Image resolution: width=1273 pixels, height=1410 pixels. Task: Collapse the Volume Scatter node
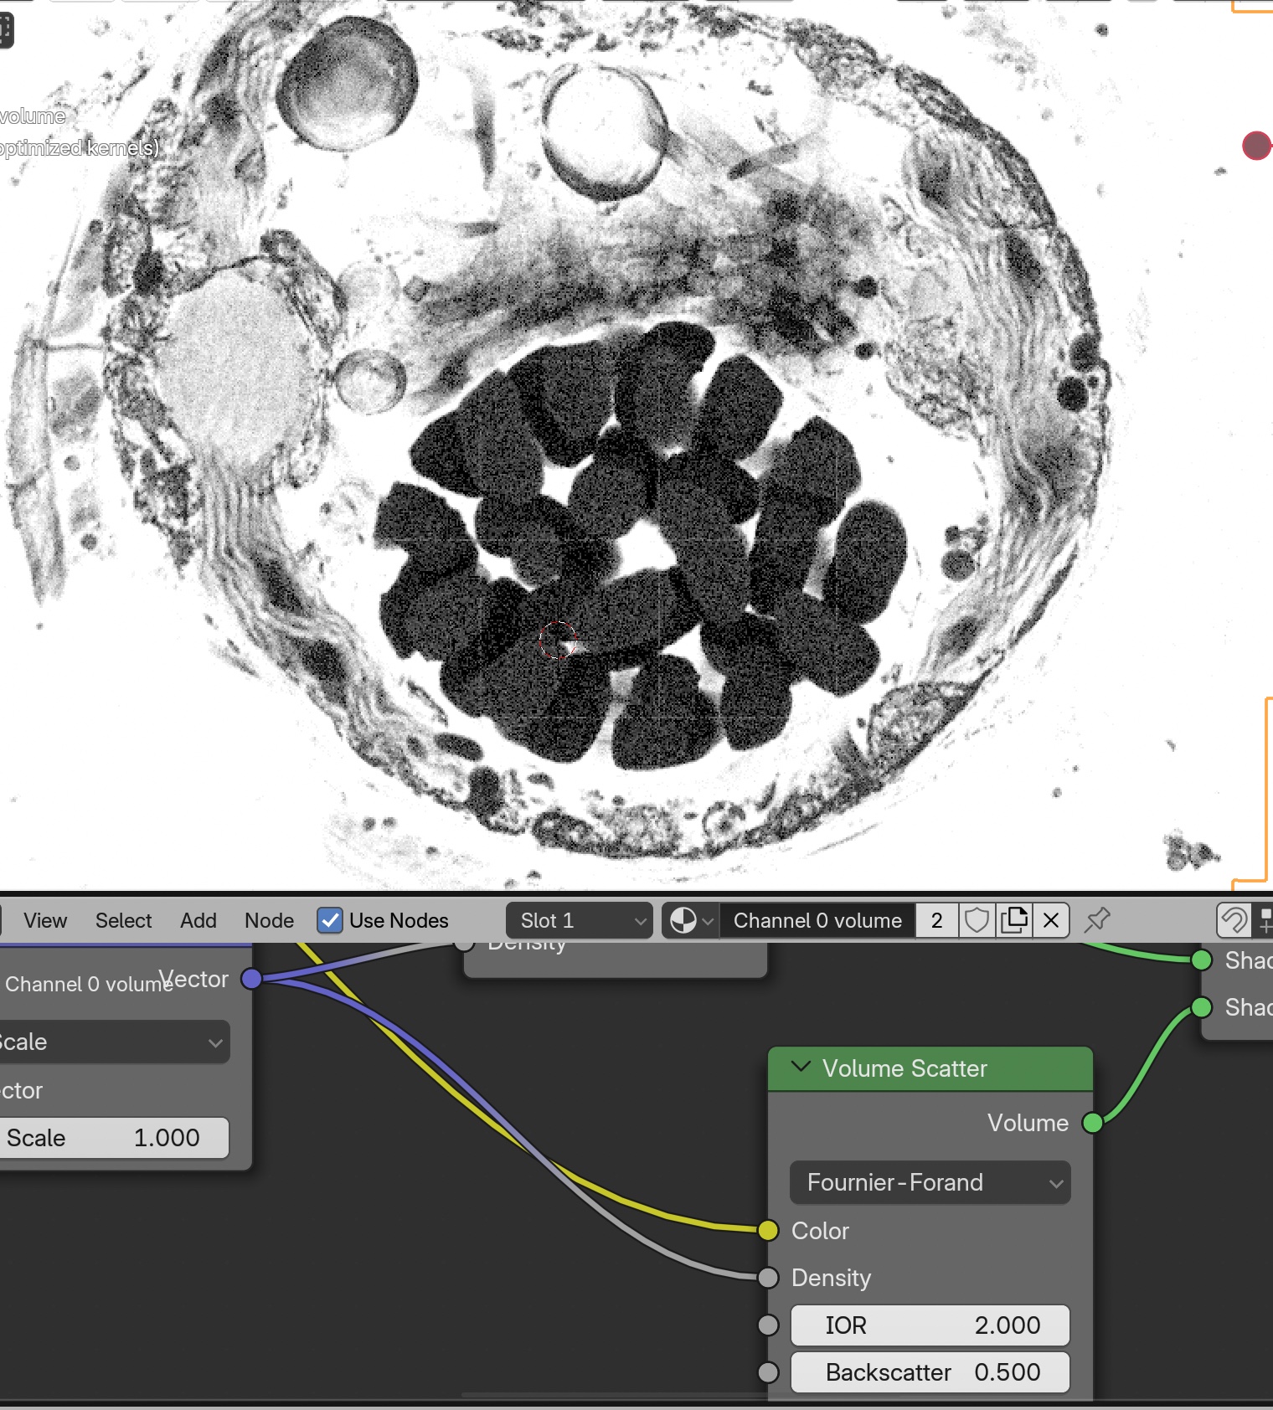(x=801, y=1068)
